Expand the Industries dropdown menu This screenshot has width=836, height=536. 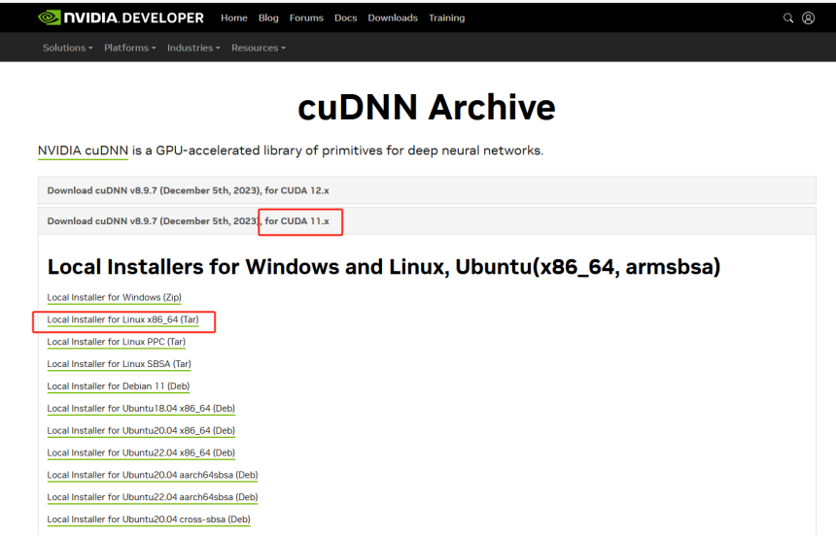pyautogui.click(x=193, y=48)
